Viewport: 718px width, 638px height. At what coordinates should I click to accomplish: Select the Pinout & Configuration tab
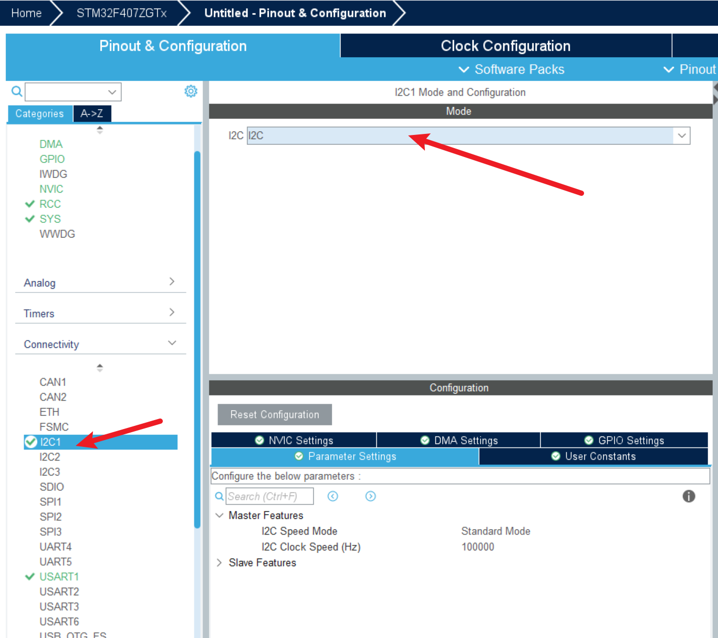(x=173, y=46)
